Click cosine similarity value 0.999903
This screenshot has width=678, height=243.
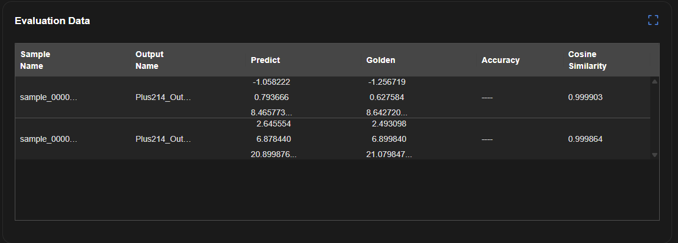tap(585, 98)
